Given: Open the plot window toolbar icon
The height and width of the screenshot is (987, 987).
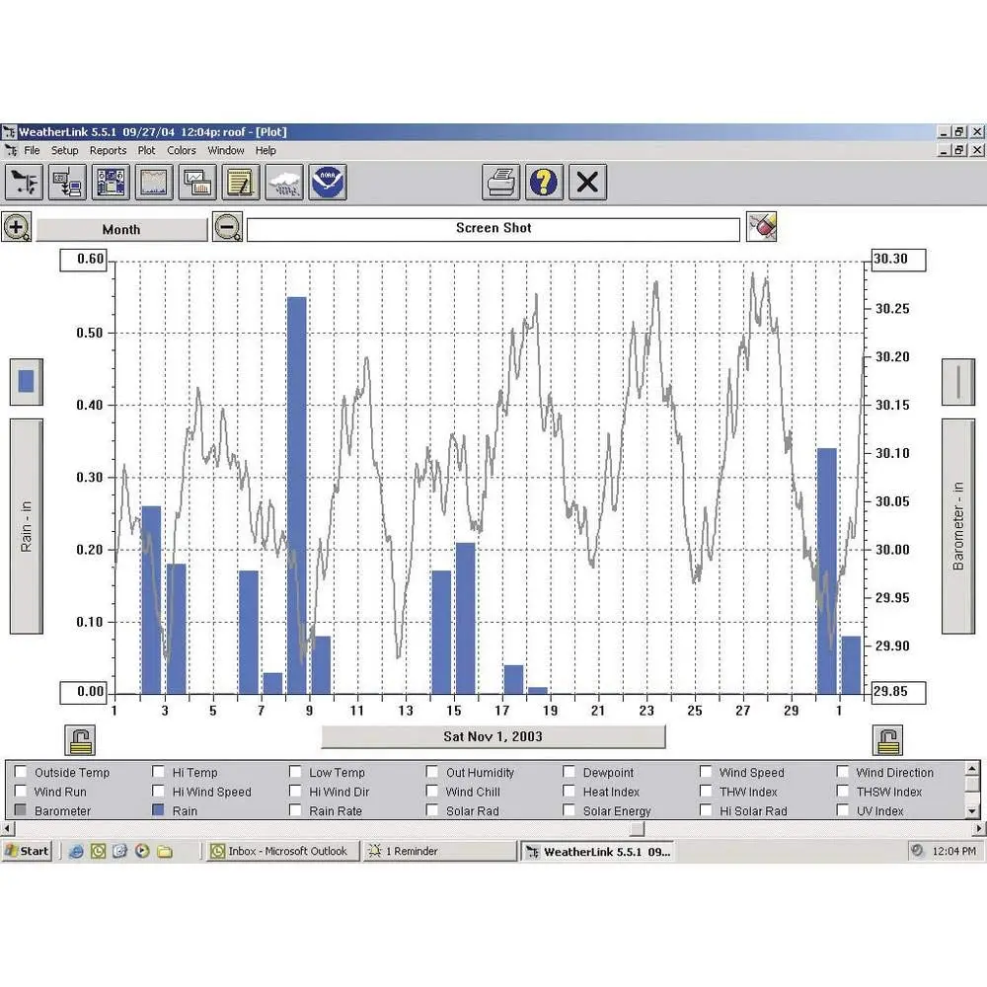Looking at the screenshot, I should (154, 183).
